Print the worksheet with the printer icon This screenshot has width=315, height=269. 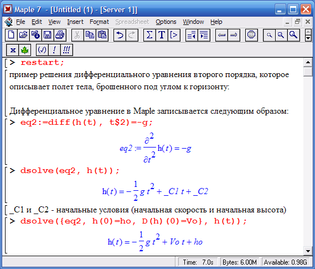point(60,35)
